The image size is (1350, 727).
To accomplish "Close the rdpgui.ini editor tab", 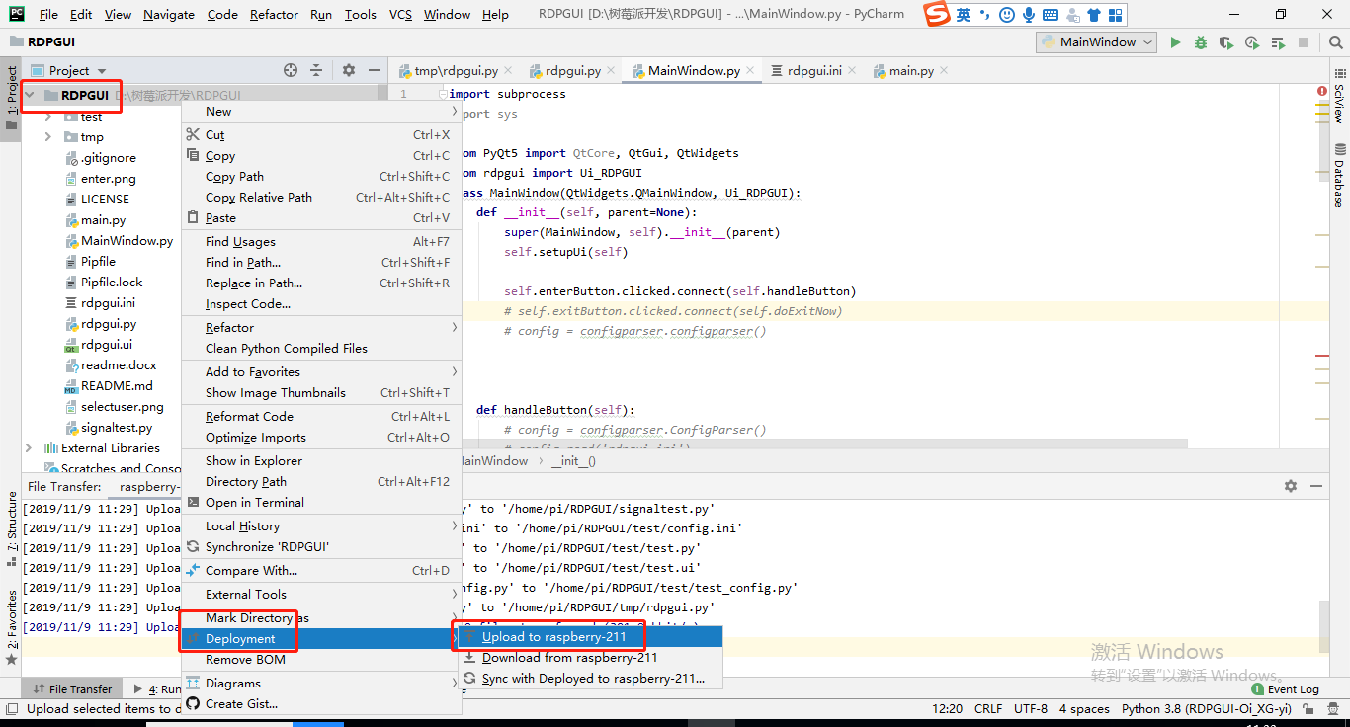I will pos(852,71).
